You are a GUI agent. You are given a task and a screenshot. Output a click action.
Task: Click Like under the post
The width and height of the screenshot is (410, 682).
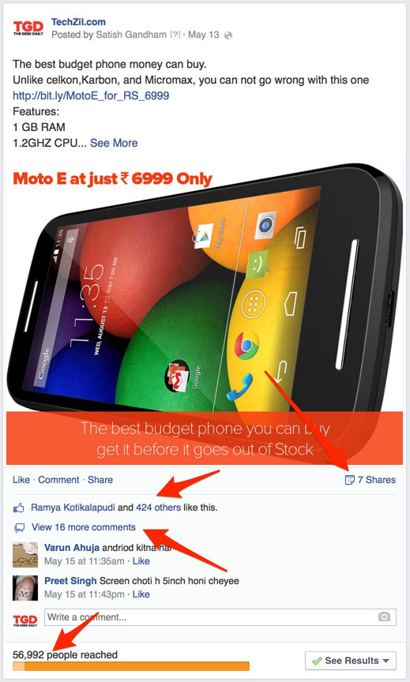[x=21, y=480]
